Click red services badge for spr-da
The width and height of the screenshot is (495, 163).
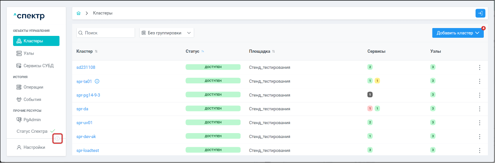click(x=370, y=109)
